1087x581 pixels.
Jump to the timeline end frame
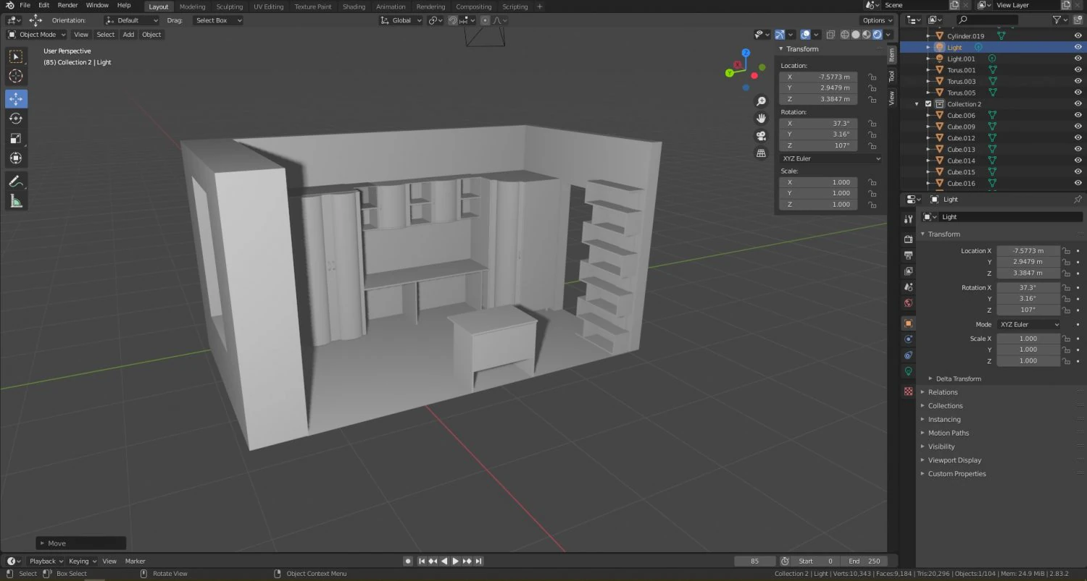478,561
